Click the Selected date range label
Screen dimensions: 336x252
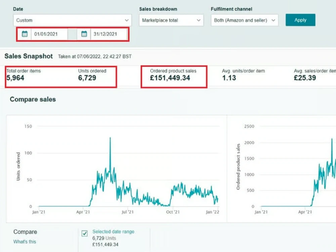point(113,232)
